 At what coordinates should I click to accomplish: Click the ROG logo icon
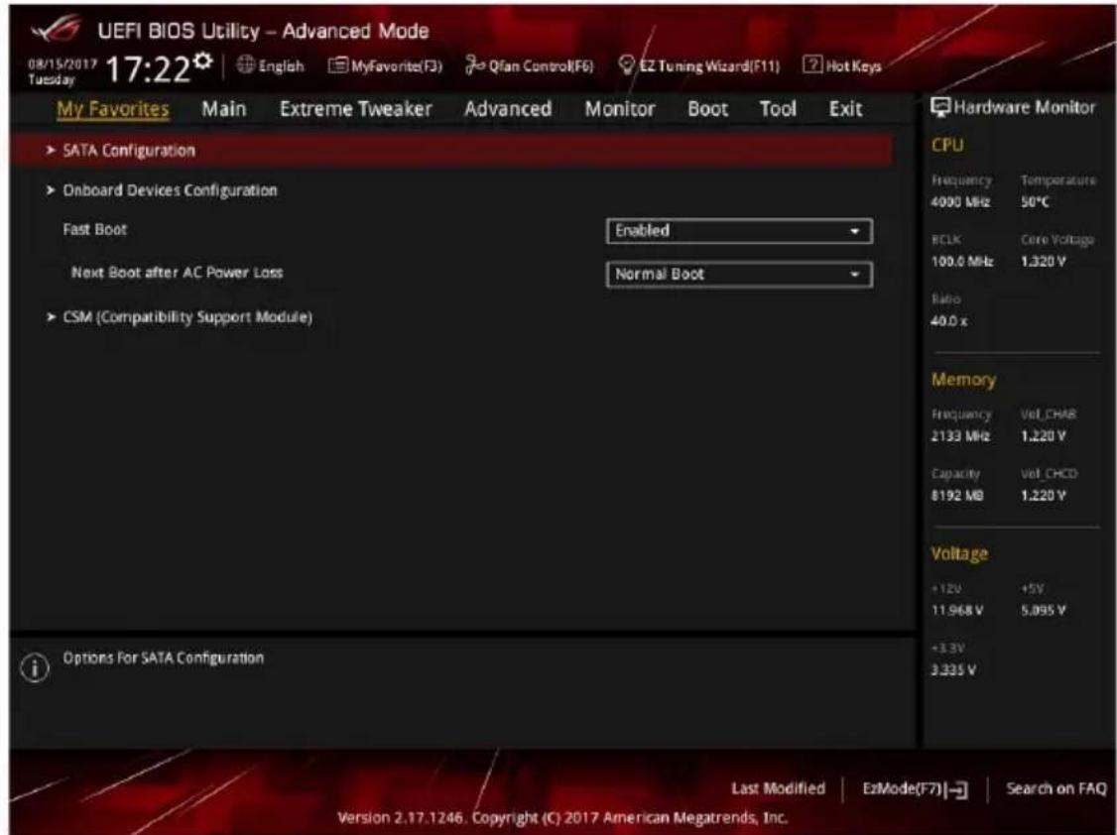pos(57,29)
